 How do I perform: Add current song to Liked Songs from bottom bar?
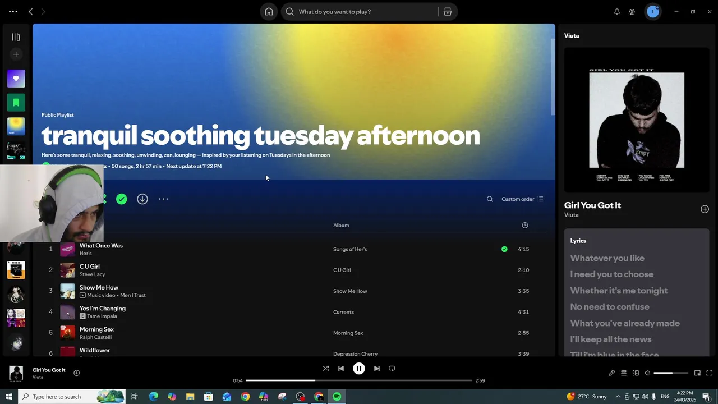[77, 373]
